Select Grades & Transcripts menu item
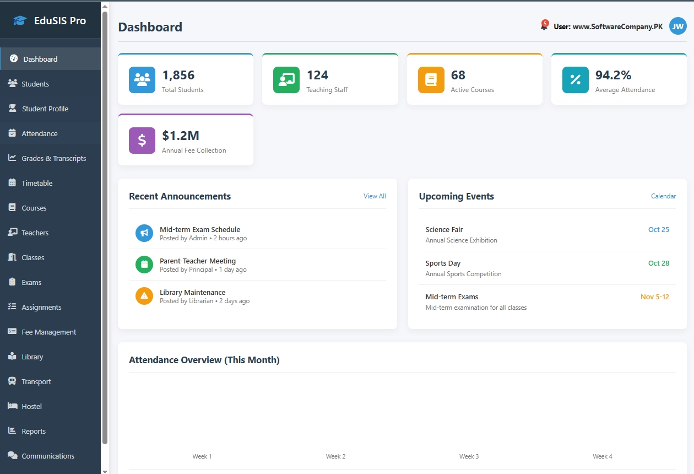The image size is (694, 474). pos(53,158)
